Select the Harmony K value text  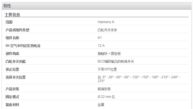pos(106,22)
